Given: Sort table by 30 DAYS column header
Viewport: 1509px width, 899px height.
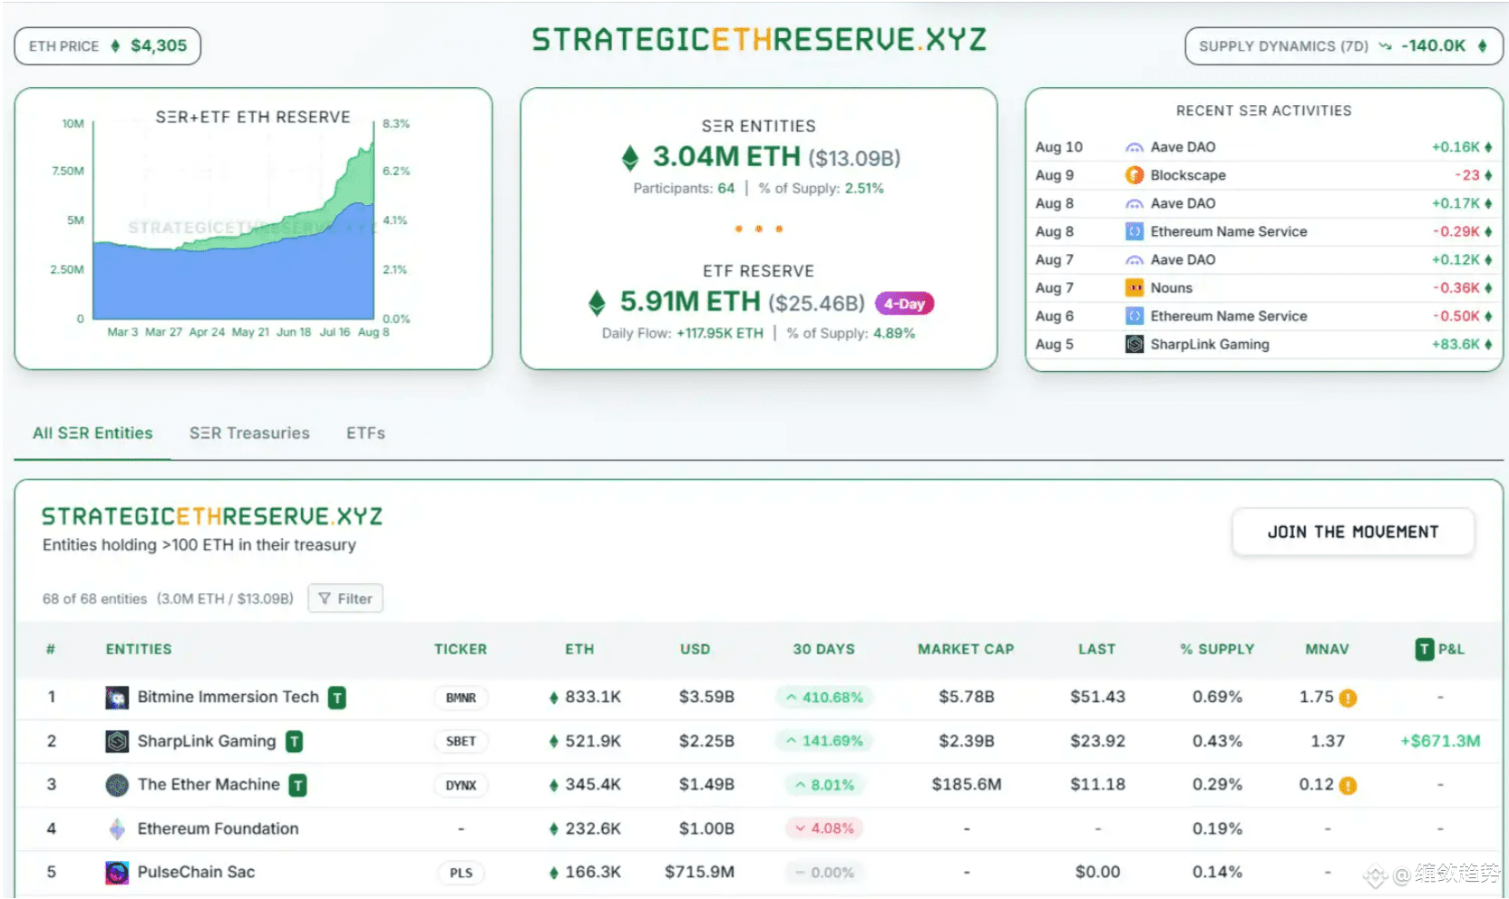Looking at the screenshot, I should tap(824, 650).
